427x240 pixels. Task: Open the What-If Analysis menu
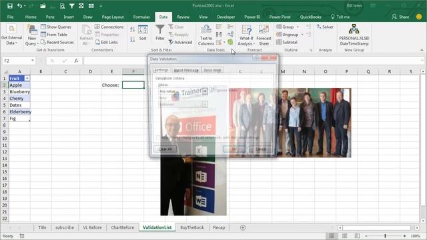coord(246,35)
